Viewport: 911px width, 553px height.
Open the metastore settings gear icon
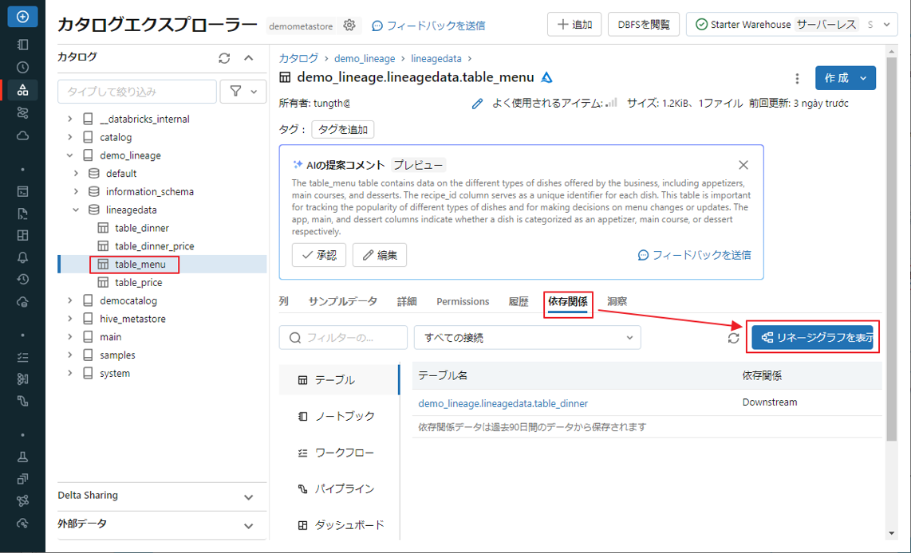349,25
